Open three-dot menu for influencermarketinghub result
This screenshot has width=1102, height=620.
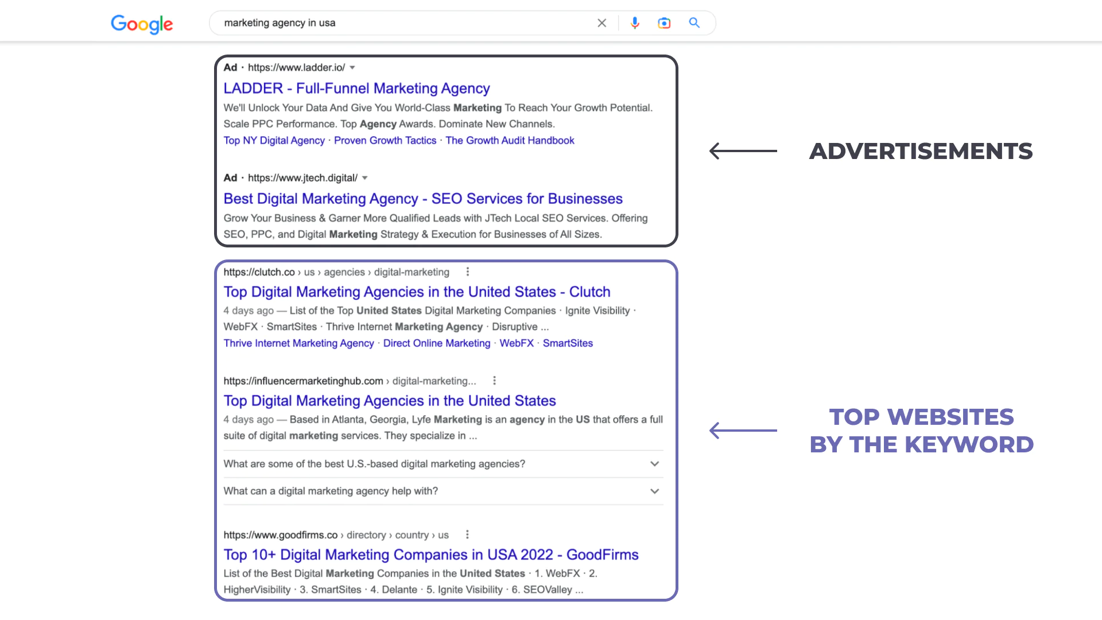click(494, 381)
